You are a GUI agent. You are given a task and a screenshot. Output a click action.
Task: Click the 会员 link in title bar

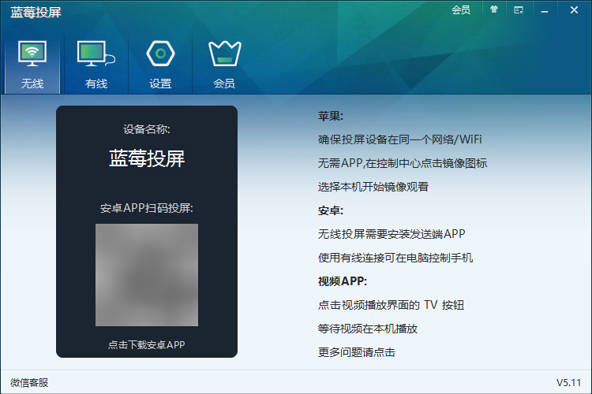[x=461, y=10]
